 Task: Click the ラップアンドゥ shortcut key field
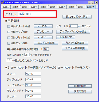pyautogui.click(x=33, y=91)
